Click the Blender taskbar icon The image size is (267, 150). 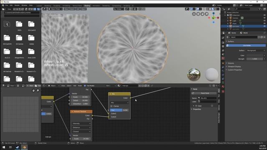(24, 147)
